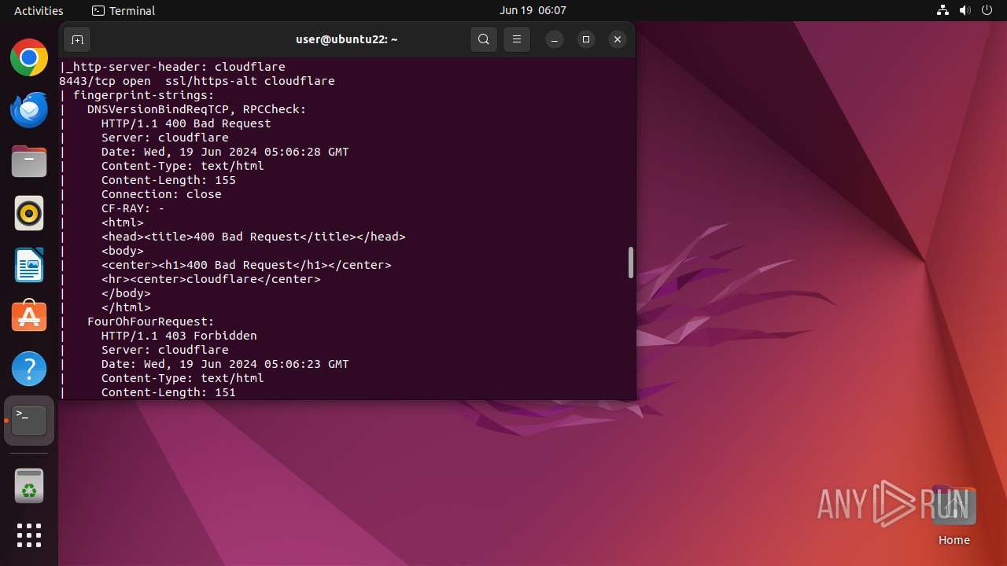Open a new terminal tab
The image size is (1007, 566).
(x=77, y=39)
